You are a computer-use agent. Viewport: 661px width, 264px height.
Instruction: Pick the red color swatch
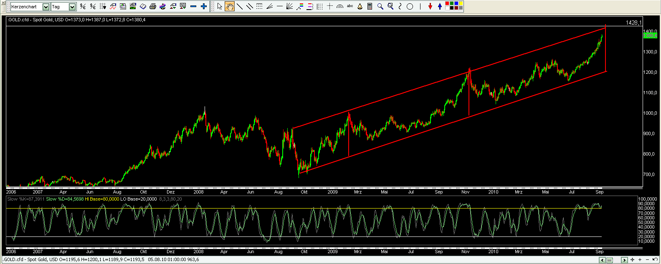point(448,4)
